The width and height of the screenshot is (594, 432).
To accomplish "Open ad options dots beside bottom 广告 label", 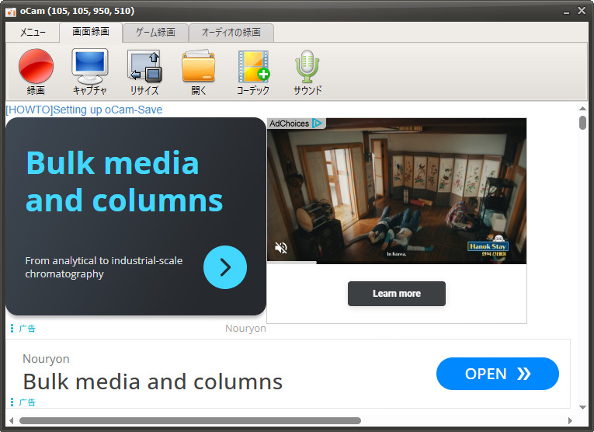I will tap(12, 402).
